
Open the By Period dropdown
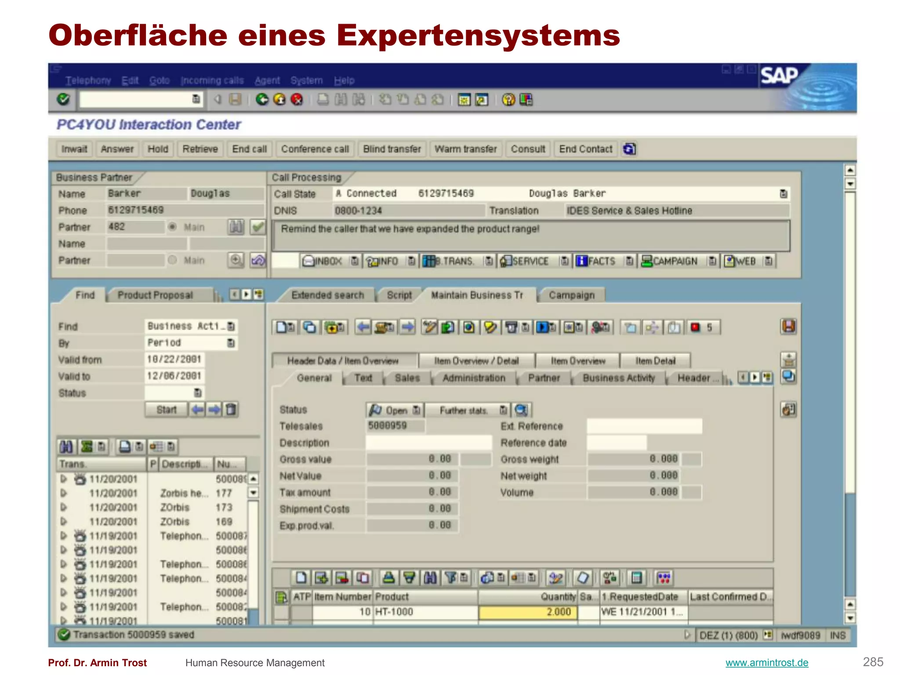click(231, 343)
